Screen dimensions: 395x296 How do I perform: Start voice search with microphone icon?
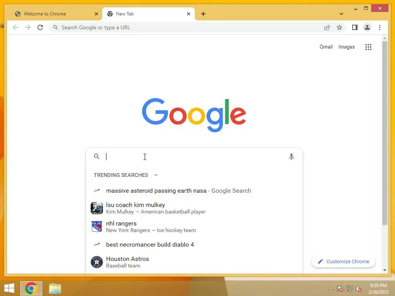click(291, 156)
